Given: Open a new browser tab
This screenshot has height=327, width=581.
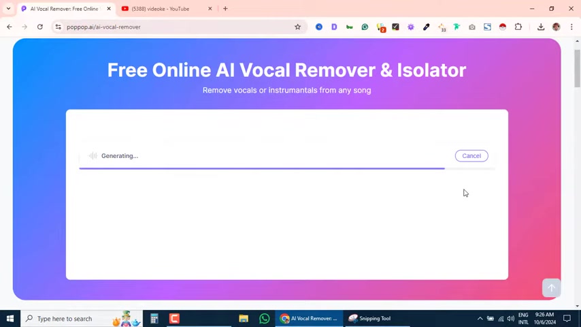Looking at the screenshot, I should tap(225, 9).
